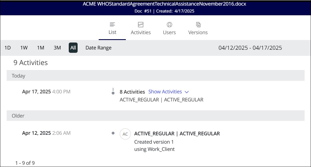Expand the Show Activities chevron arrow
Screen dimensions: 311x167
187,92
